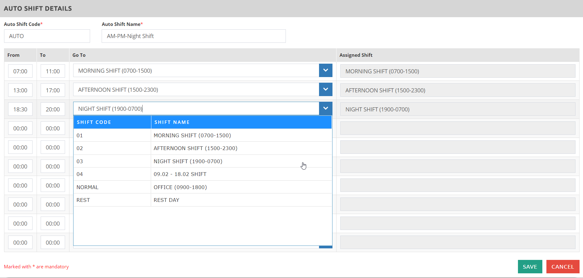Choose 02 Afternoon Shift from list
Screen dimensions: 583x278
[202, 148]
